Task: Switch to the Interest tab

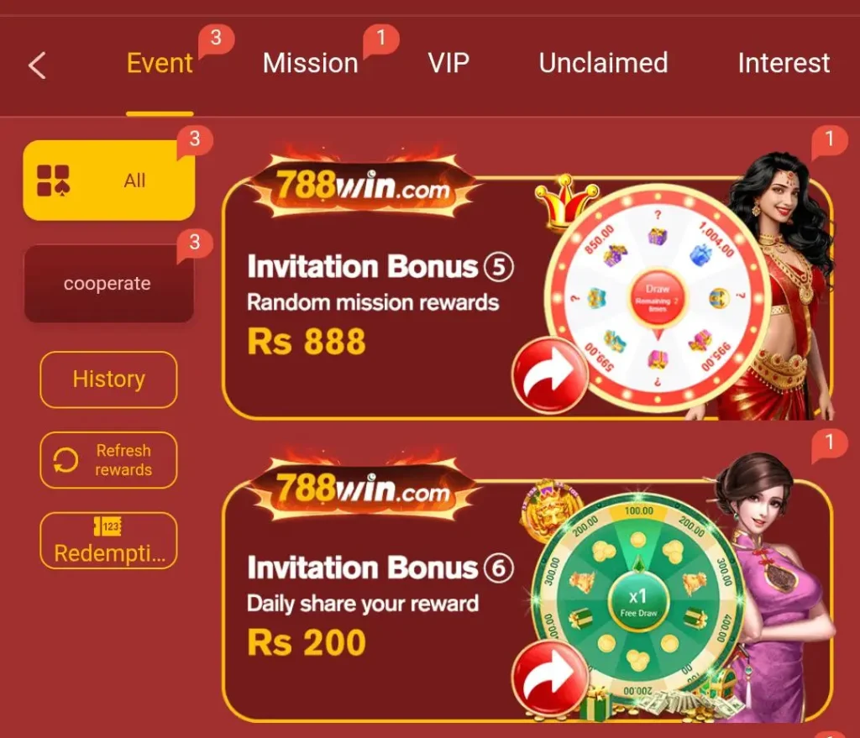Action: pos(784,63)
